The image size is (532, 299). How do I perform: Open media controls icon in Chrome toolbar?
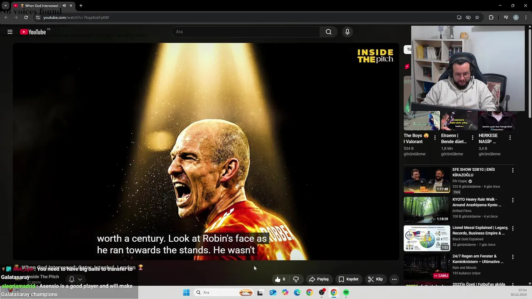click(506, 17)
